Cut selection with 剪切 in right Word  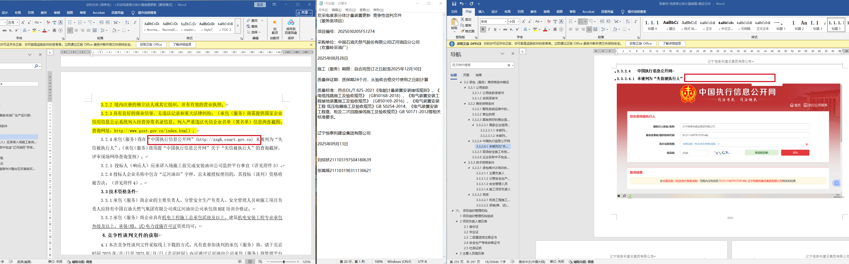point(466,19)
